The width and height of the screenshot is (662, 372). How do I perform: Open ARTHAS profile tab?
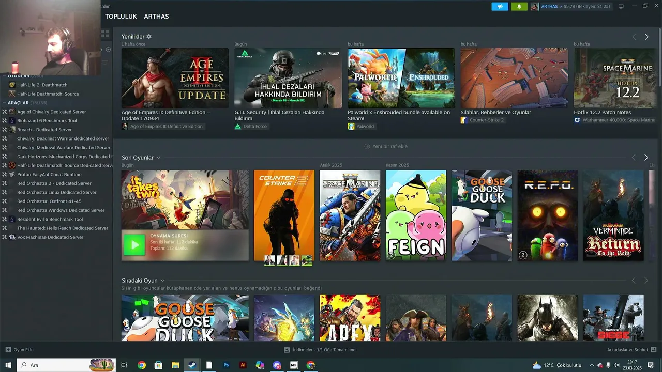(x=156, y=17)
